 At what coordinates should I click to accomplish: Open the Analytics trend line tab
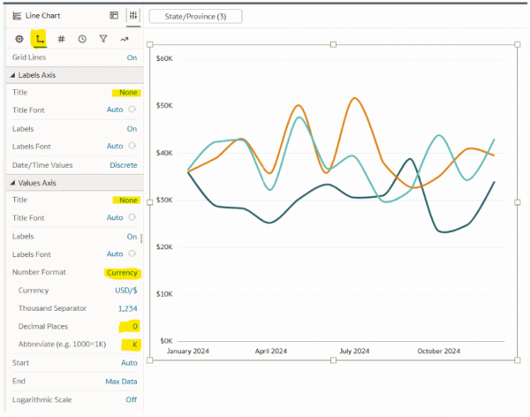click(x=125, y=39)
